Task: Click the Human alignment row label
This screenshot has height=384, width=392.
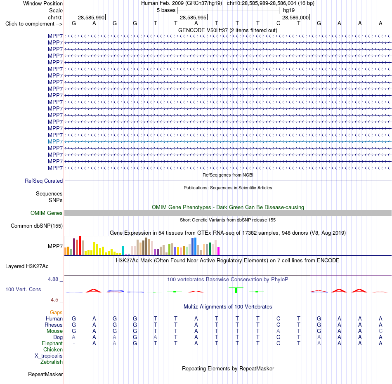Action: point(54,318)
